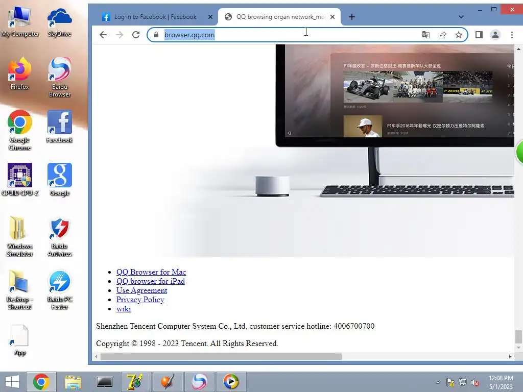Open the My Computer desktop icon
This screenshot has width=523, height=392.
(x=20, y=22)
